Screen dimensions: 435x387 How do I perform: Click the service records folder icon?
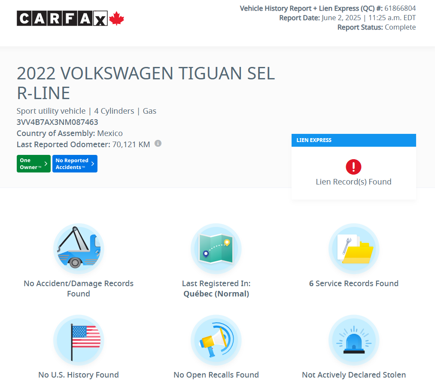click(x=354, y=249)
